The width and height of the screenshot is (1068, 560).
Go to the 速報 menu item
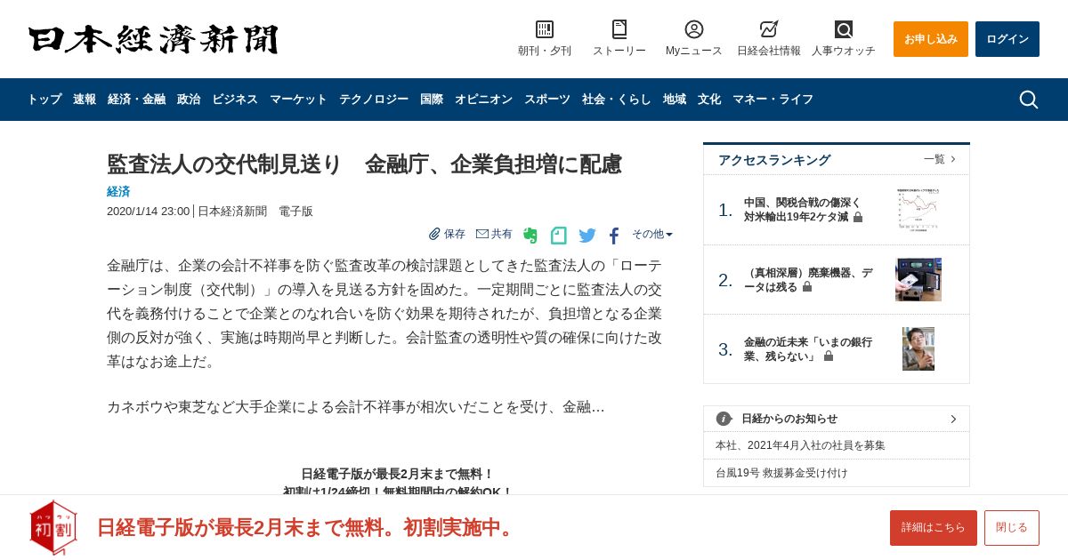(85, 100)
